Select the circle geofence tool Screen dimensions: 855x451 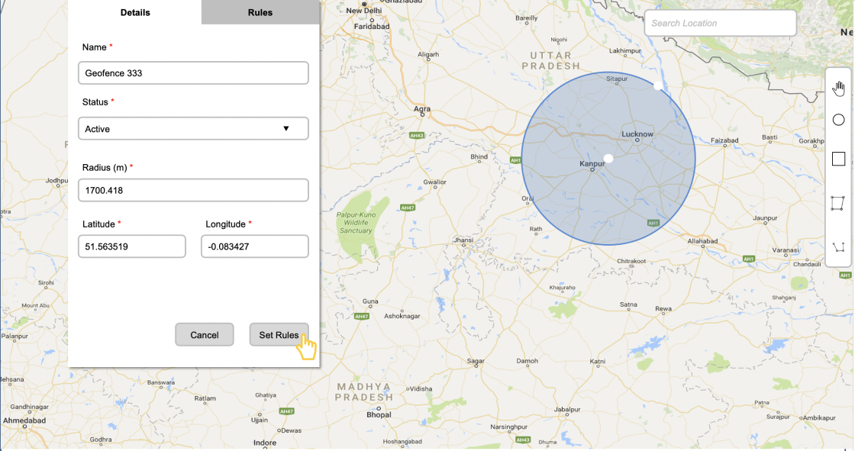(837, 119)
